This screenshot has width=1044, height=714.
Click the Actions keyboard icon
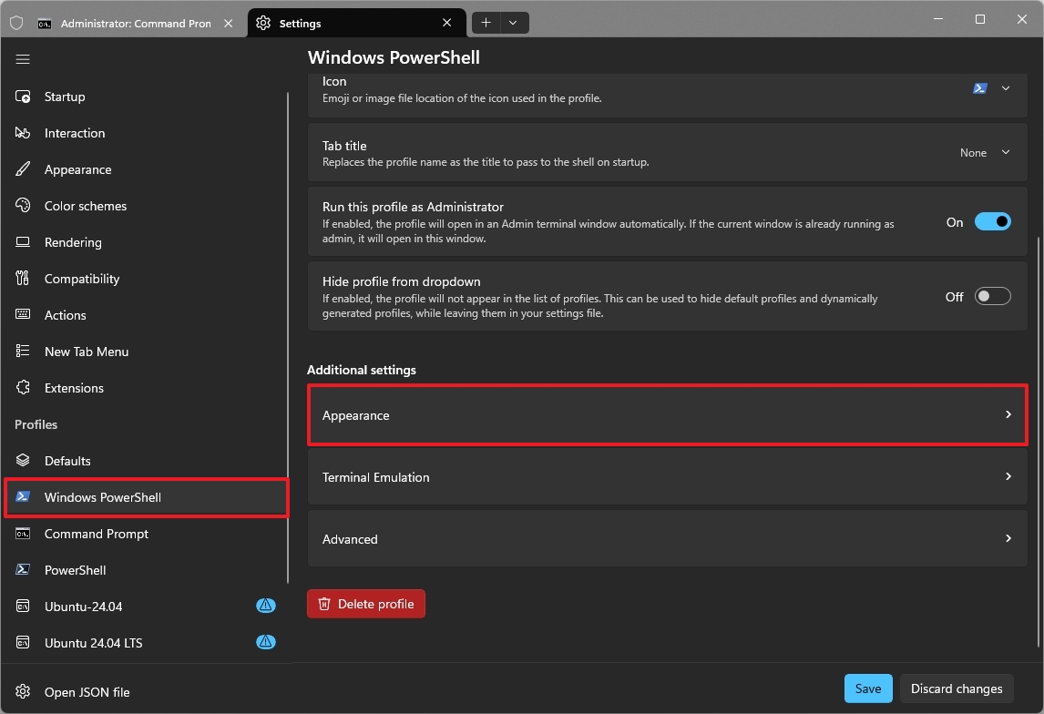coord(24,315)
